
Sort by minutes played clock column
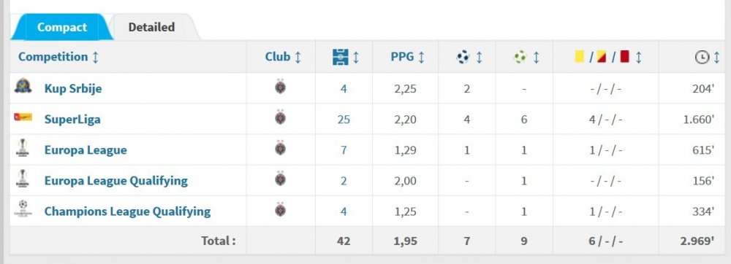click(x=707, y=57)
